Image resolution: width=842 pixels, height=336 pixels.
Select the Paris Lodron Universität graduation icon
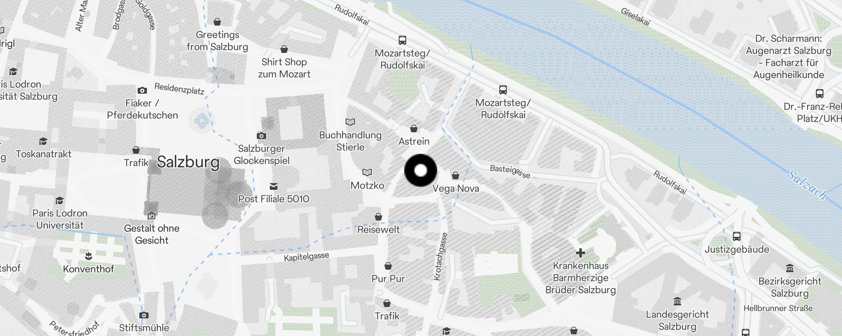pyautogui.click(x=60, y=200)
